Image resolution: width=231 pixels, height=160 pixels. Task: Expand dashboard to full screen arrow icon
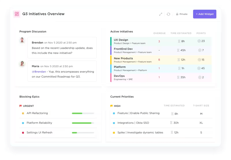click(x=161, y=14)
